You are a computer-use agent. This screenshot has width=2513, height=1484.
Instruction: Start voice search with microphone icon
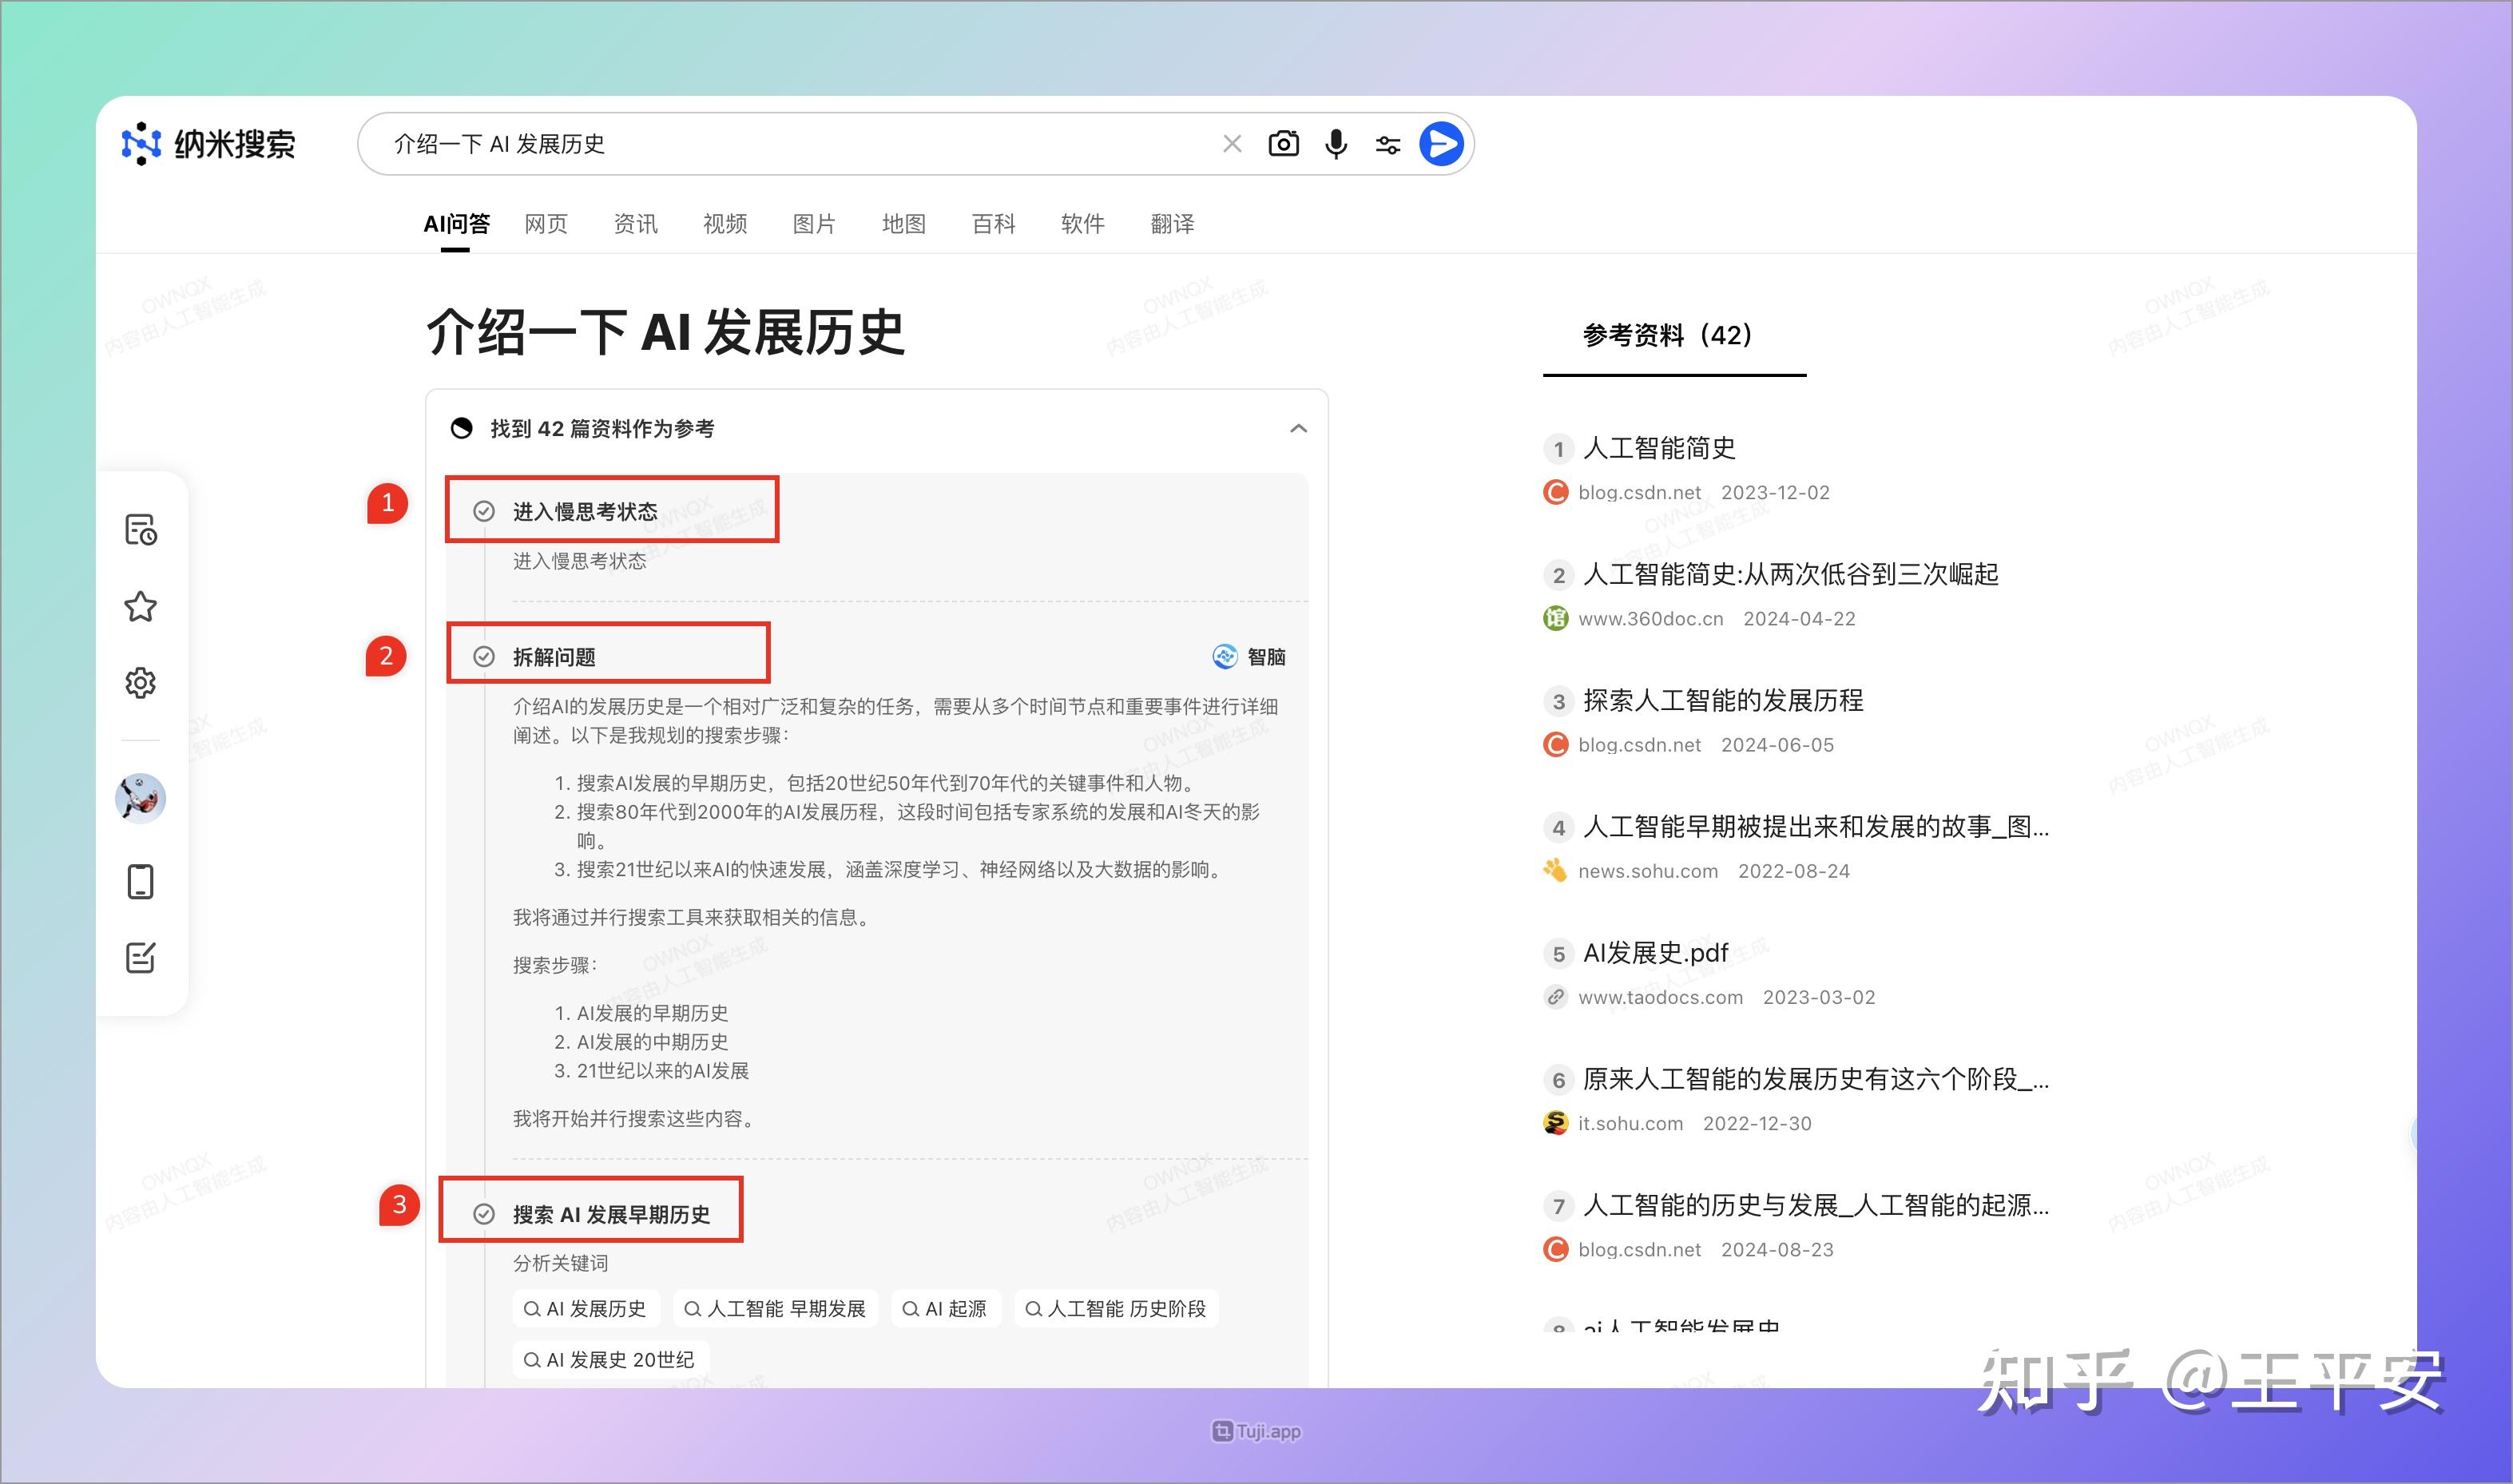(x=1336, y=144)
